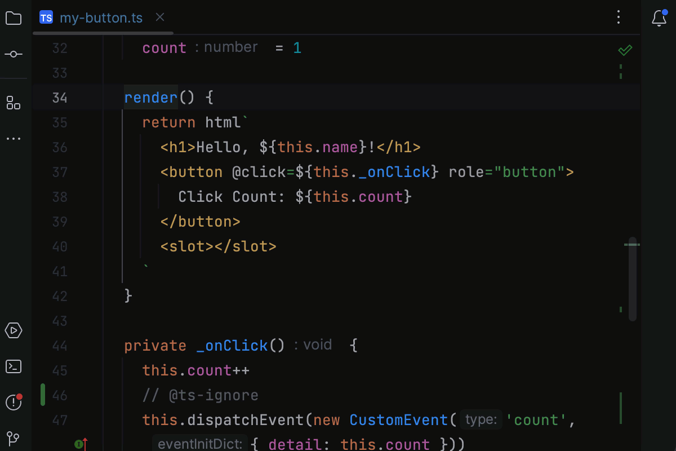Show more tool windows via ellipsis icon
Screen dimensions: 676x451
[14, 139]
